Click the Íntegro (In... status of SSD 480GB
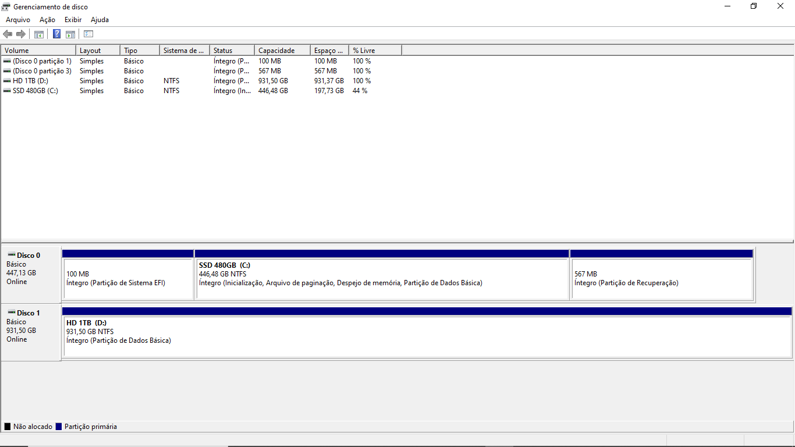Image resolution: width=795 pixels, height=447 pixels. tap(232, 91)
